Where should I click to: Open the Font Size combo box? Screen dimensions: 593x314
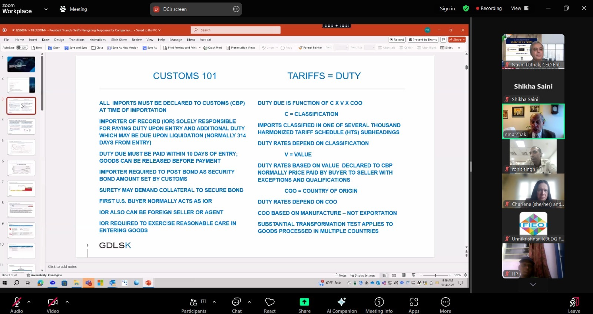[370, 48]
